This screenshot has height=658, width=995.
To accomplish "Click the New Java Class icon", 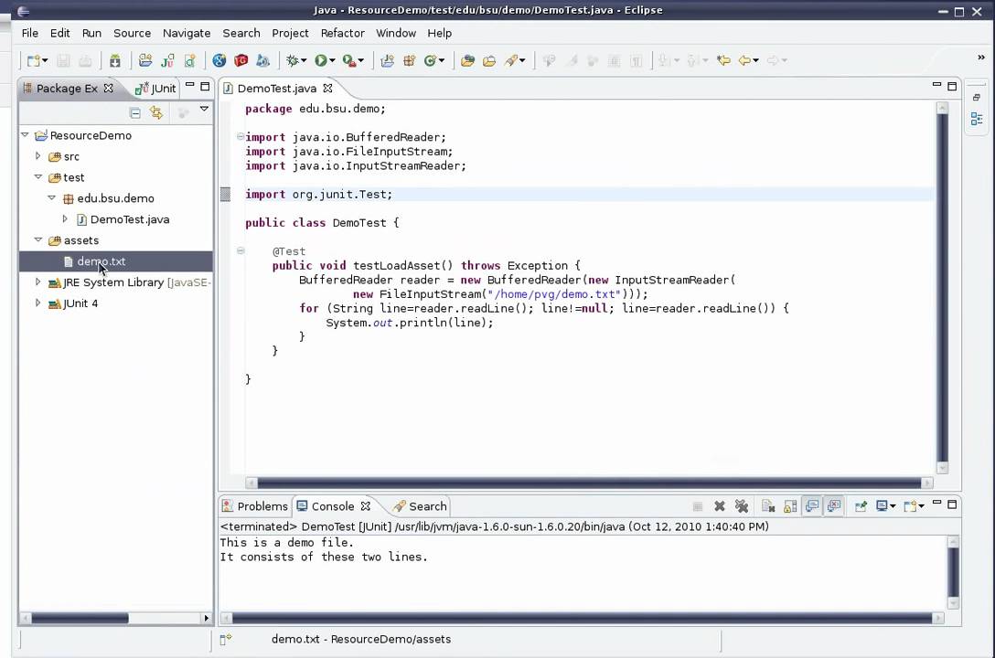I will point(430,60).
